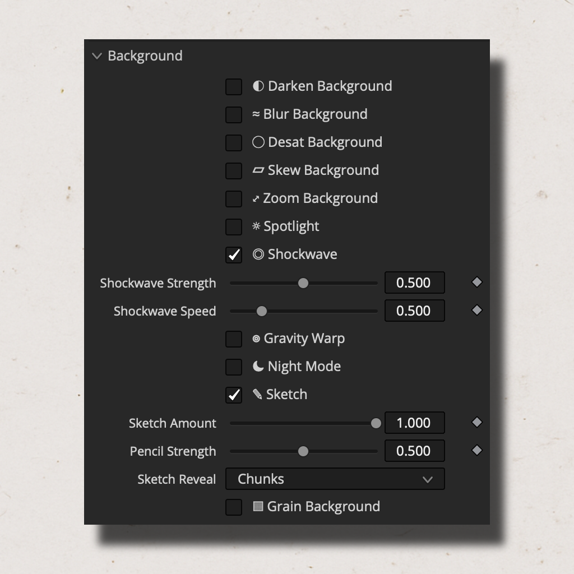Click the Shockwave Strength value field
Viewport: 574px width, 574px height.
[x=415, y=283]
